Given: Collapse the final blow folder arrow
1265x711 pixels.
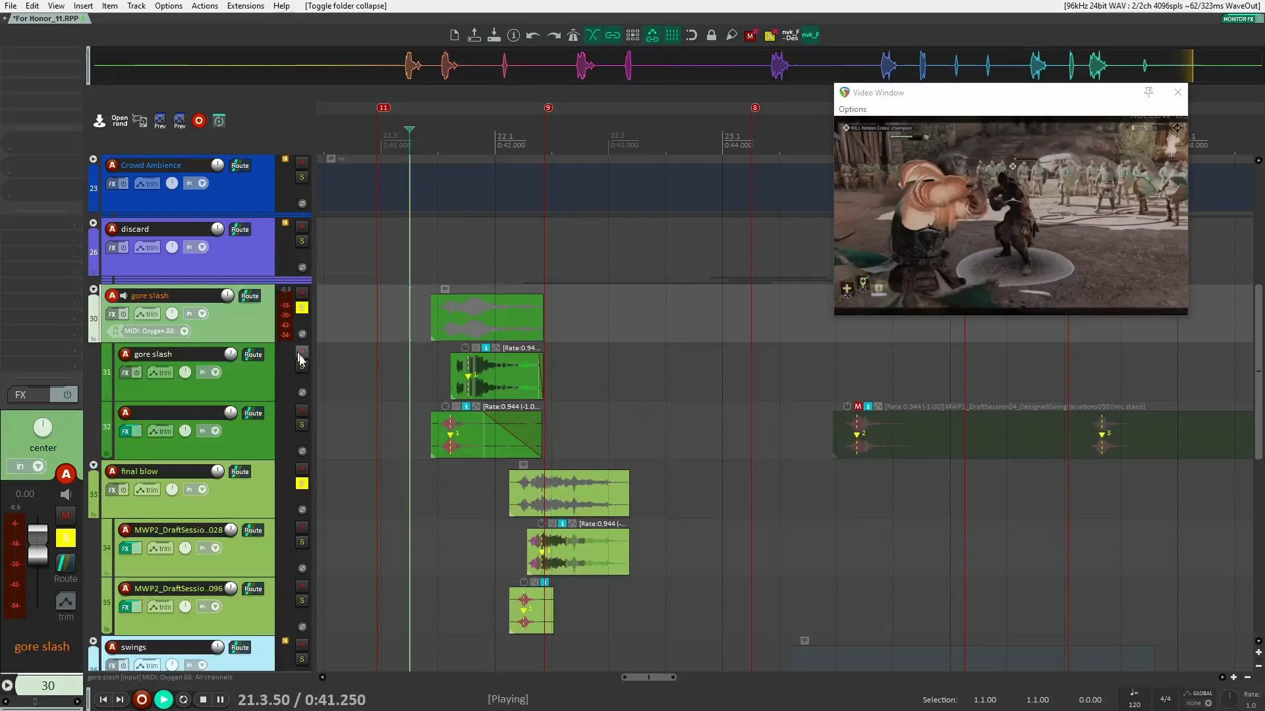Looking at the screenshot, I should pos(93,465).
